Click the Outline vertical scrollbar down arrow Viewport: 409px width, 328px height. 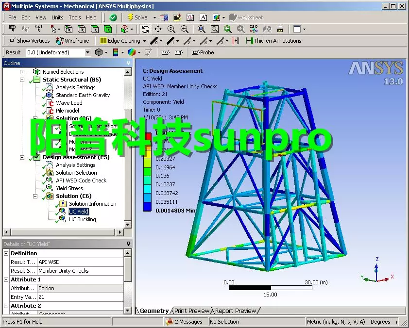[128, 224]
